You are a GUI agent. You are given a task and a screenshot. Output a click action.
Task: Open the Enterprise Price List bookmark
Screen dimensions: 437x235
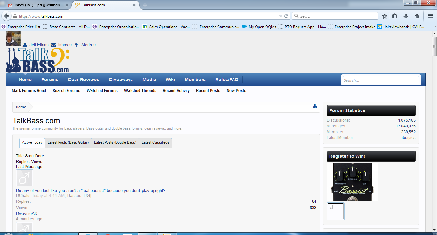tap(21, 27)
